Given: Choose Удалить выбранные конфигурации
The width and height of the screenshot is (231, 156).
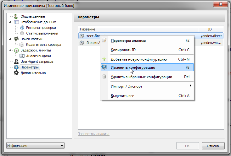Looking at the screenshot, I should pyautogui.click(x=141, y=77).
